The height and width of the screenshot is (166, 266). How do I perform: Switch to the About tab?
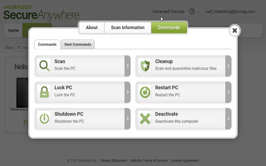(92, 28)
